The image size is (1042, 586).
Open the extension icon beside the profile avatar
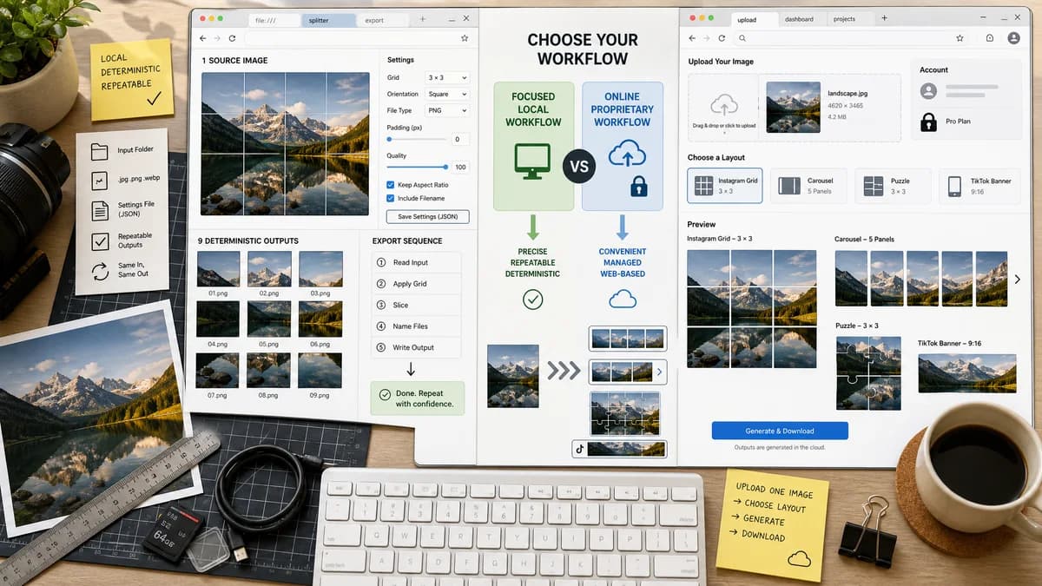click(990, 38)
